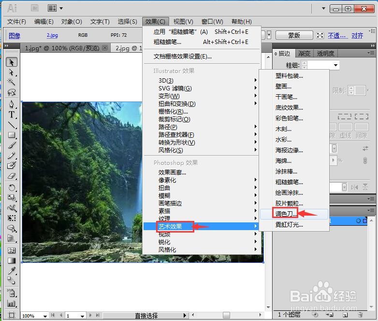Switch to the 透明度 panel tab
The height and width of the screenshot is (321, 378).
click(x=325, y=53)
